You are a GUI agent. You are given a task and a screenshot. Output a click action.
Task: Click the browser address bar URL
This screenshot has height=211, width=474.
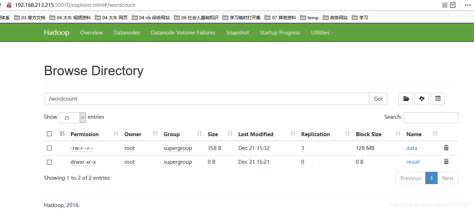75,5
